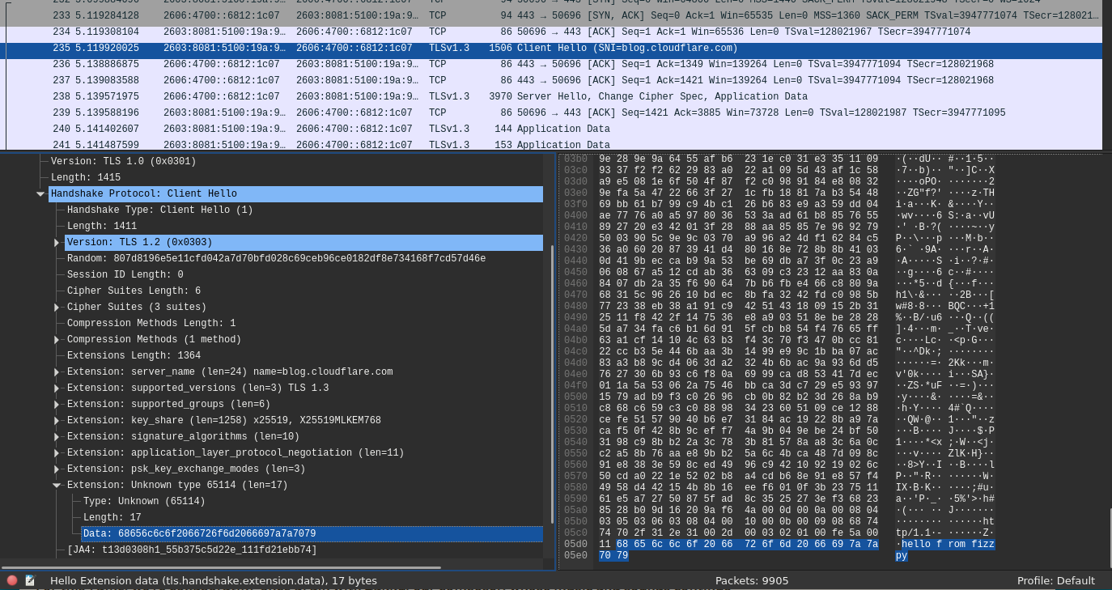Collapse the Handshake Protocol: Client Hello tree
1112x590 pixels.
pyautogui.click(x=40, y=194)
